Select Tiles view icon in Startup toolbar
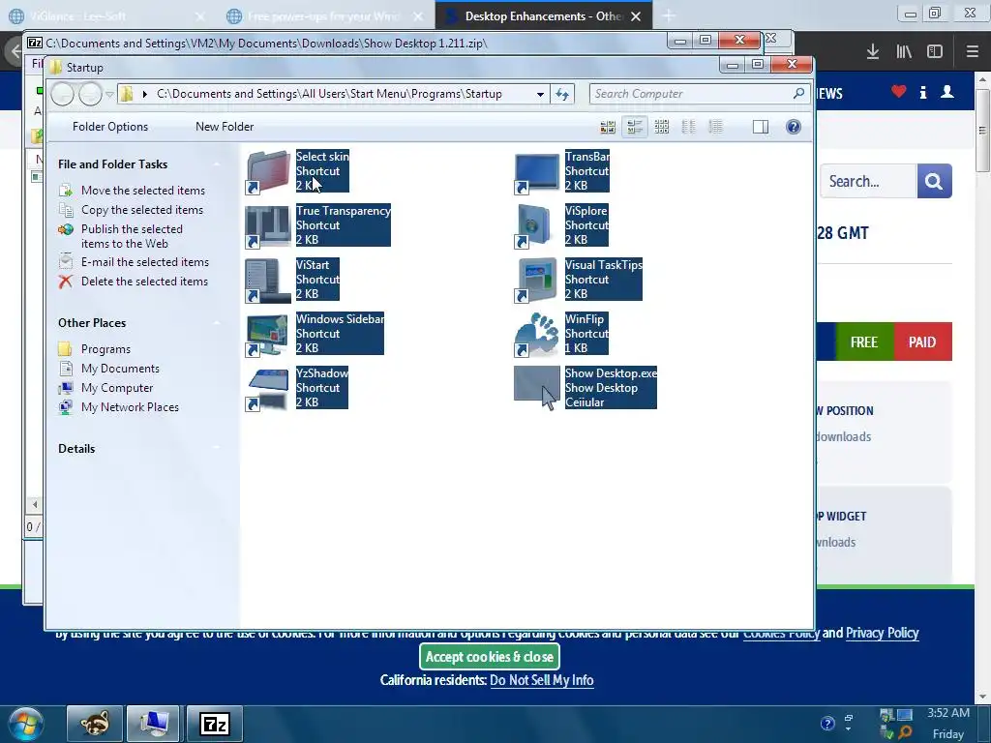Viewport: 991px width, 743px height. click(x=635, y=127)
